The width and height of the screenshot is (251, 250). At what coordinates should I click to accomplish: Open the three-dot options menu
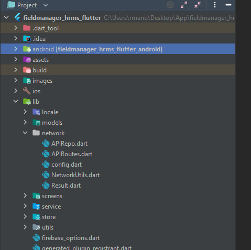point(215,5)
